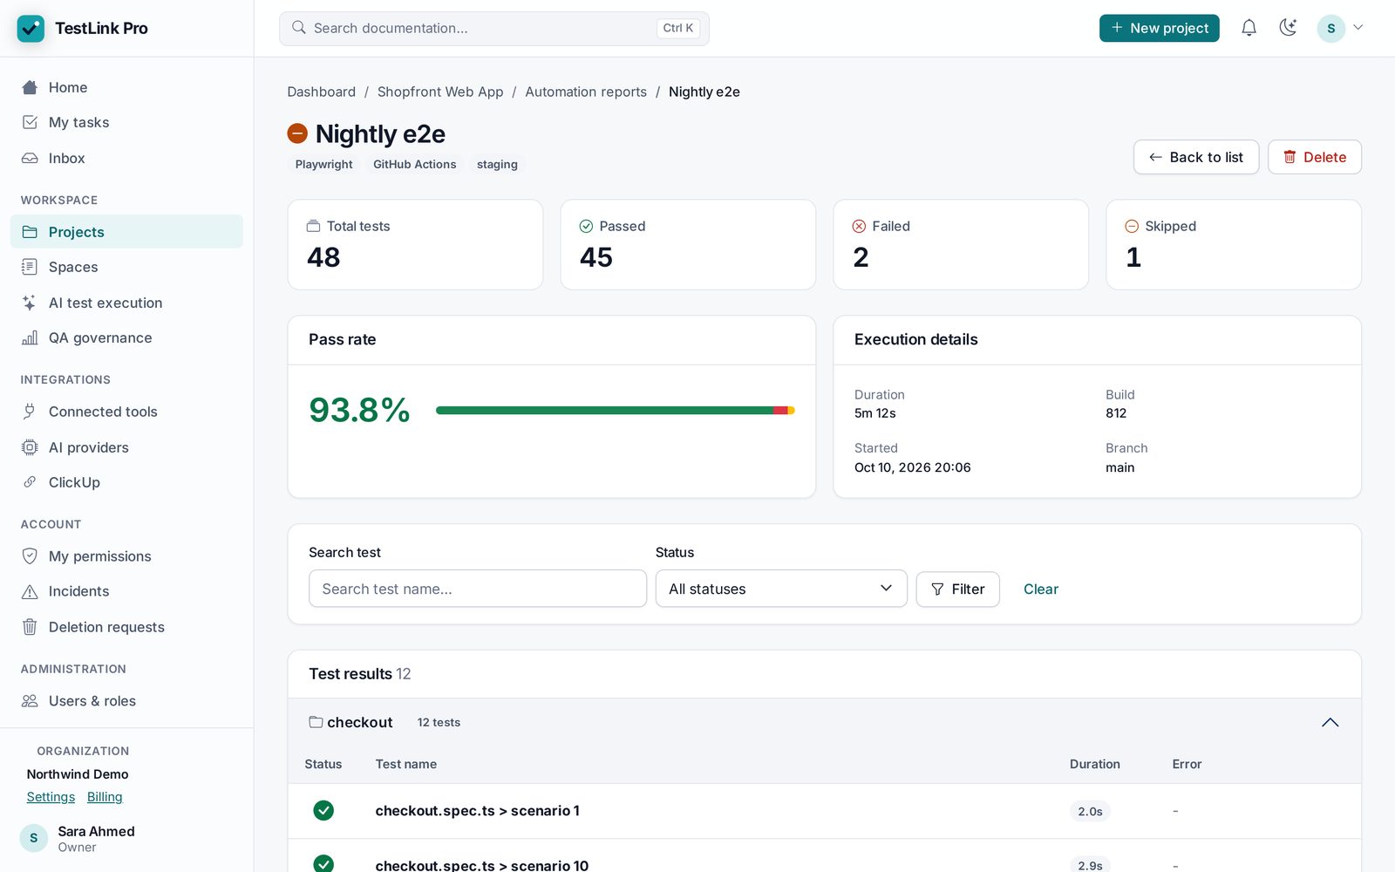The image size is (1395, 872).
Task: Click the S user avatar in header
Action: pos(1330,28)
